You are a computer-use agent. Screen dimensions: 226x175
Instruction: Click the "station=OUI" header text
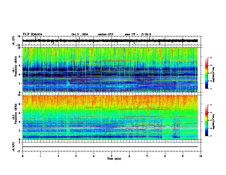[106, 34]
